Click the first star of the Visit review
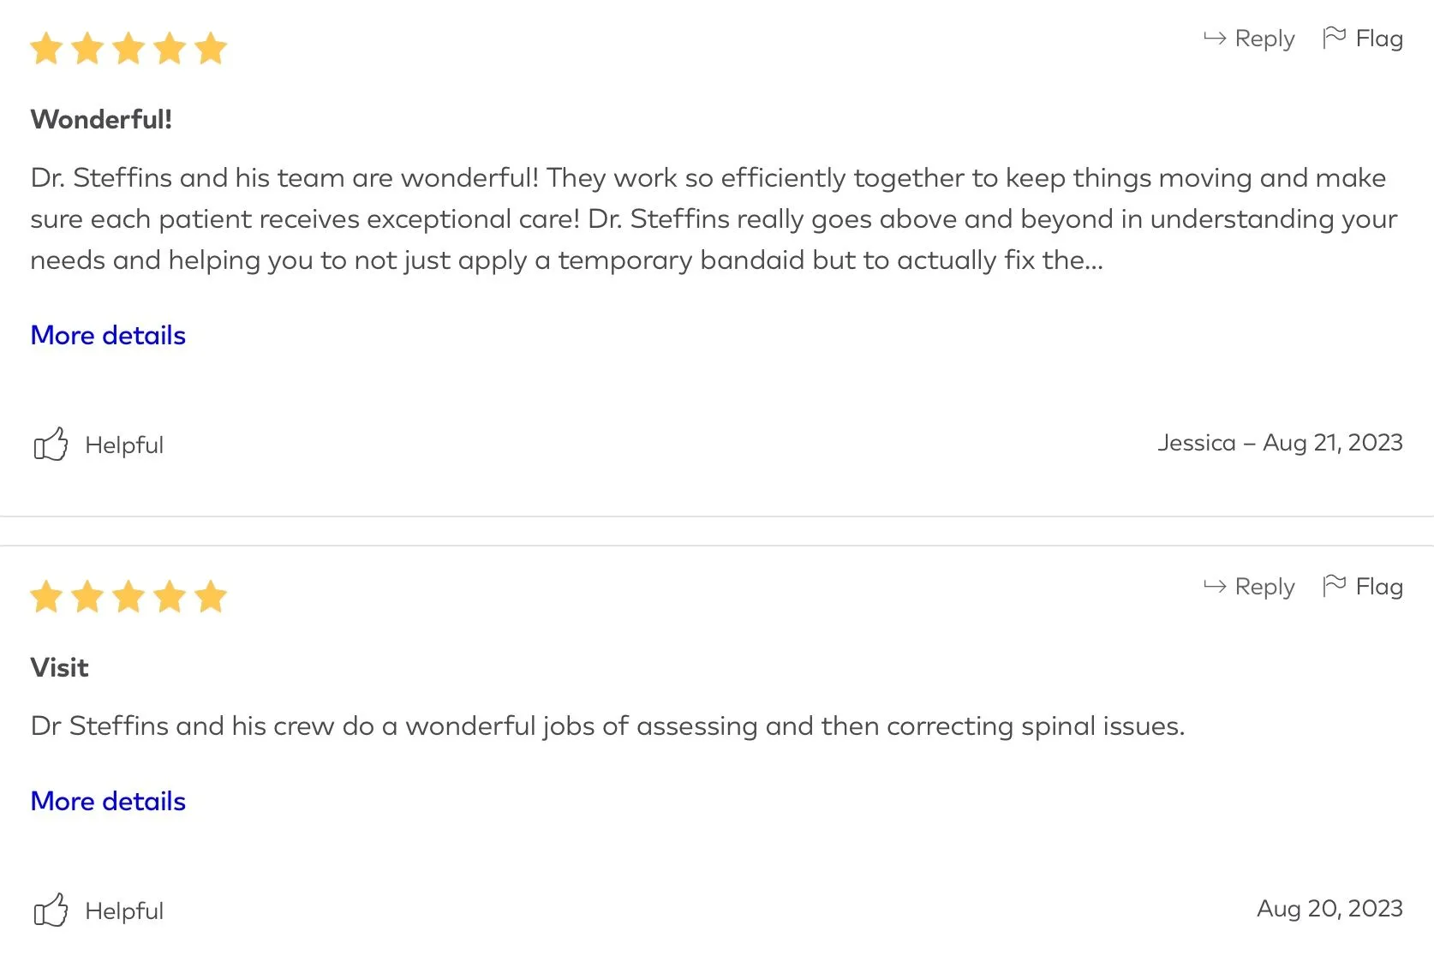The image size is (1434, 973). coord(46,597)
